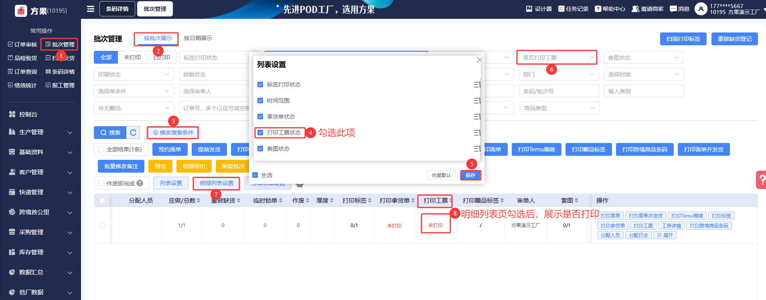Click the 扫描打印标签 button

pyautogui.click(x=683, y=39)
